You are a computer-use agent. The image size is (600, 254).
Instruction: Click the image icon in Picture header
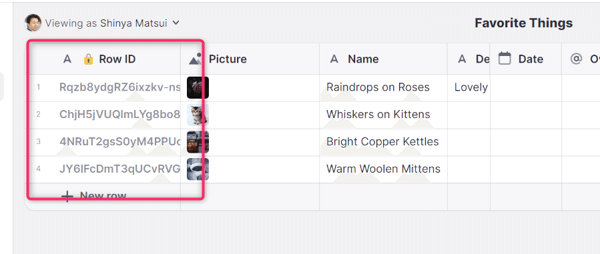[x=195, y=59]
